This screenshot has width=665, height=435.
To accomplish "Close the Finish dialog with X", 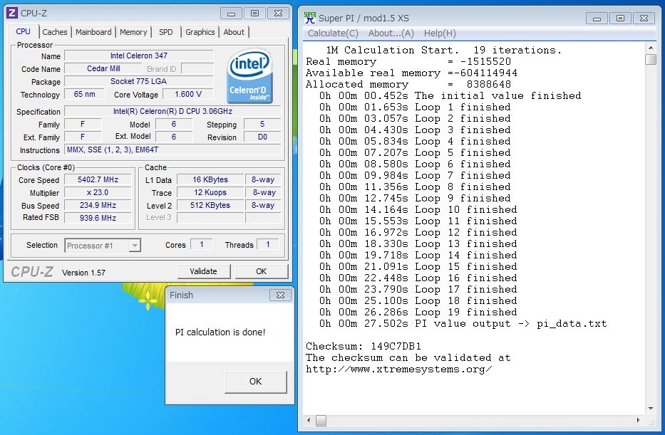I will (280, 295).
